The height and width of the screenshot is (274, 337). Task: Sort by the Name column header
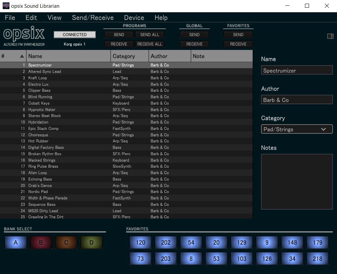(68, 56)
